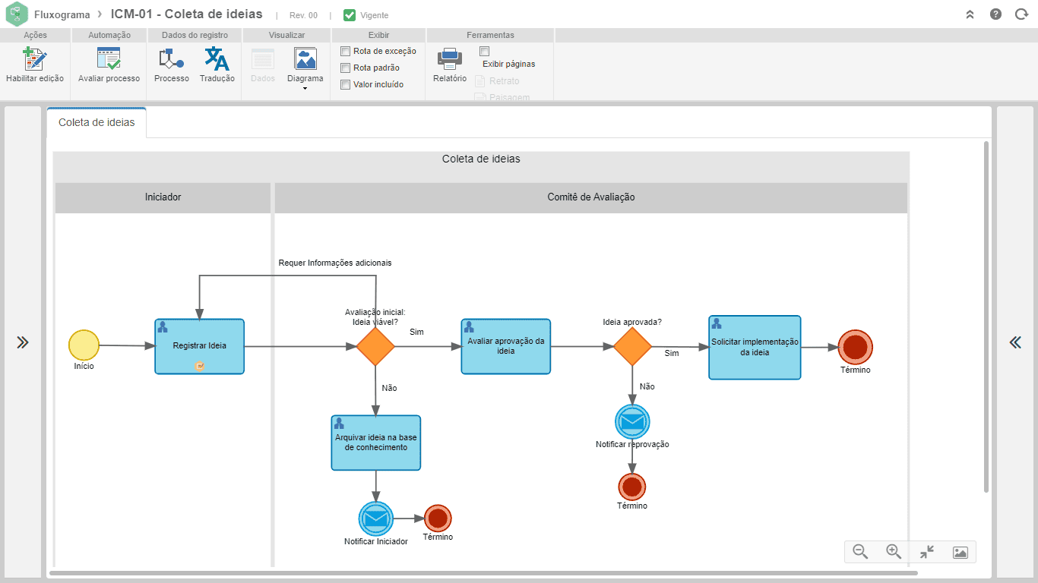Click the user icon in Arquivar ideia task
The image size is (1038, 583).
pyautogui.click(x=339, y=423)
